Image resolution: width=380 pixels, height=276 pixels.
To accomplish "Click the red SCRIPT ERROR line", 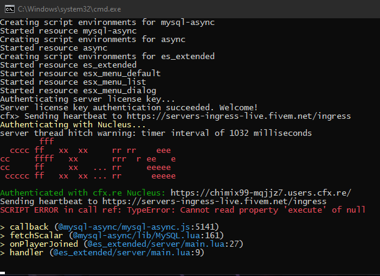I will click(x=183, y=210).
